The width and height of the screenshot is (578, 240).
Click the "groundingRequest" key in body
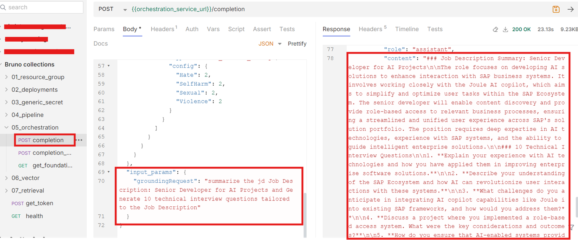pos(165,181)
